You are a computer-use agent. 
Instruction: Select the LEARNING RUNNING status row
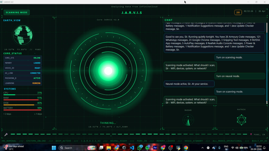(23, 83)
